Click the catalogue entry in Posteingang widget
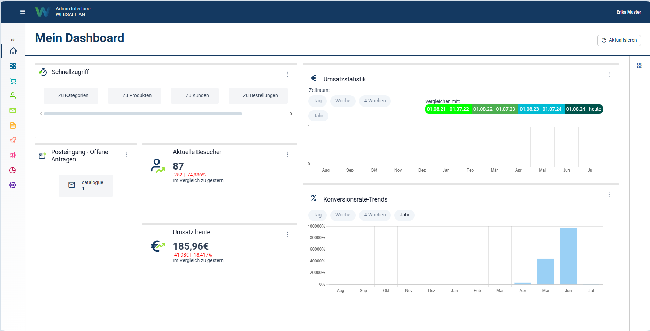650x331 pixels. [85, 186]
